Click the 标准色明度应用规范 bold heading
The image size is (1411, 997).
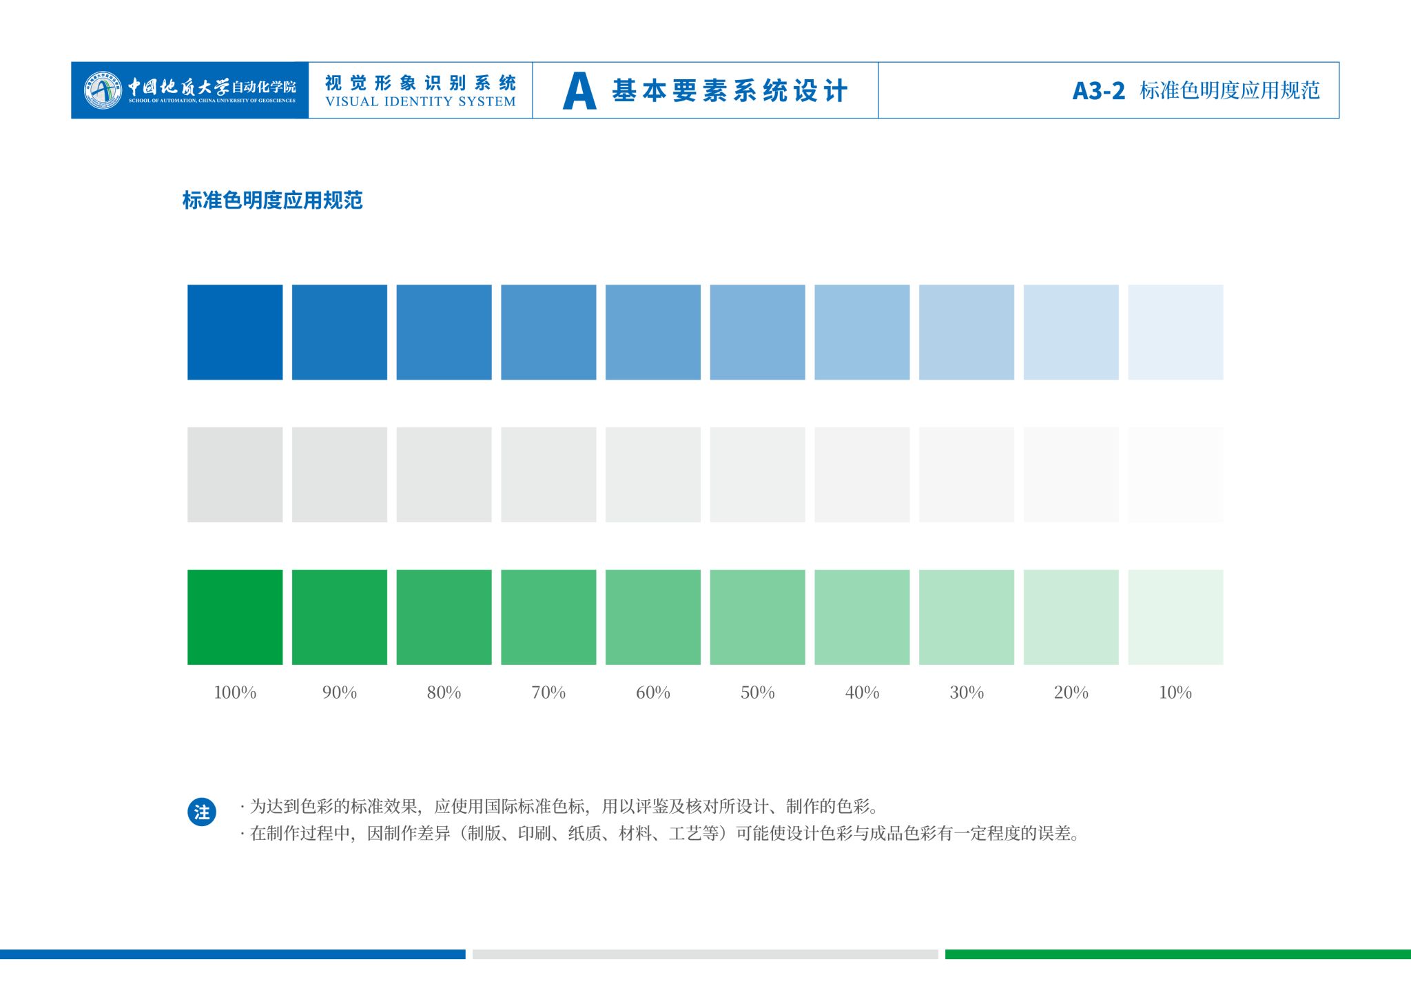point(272,201)
